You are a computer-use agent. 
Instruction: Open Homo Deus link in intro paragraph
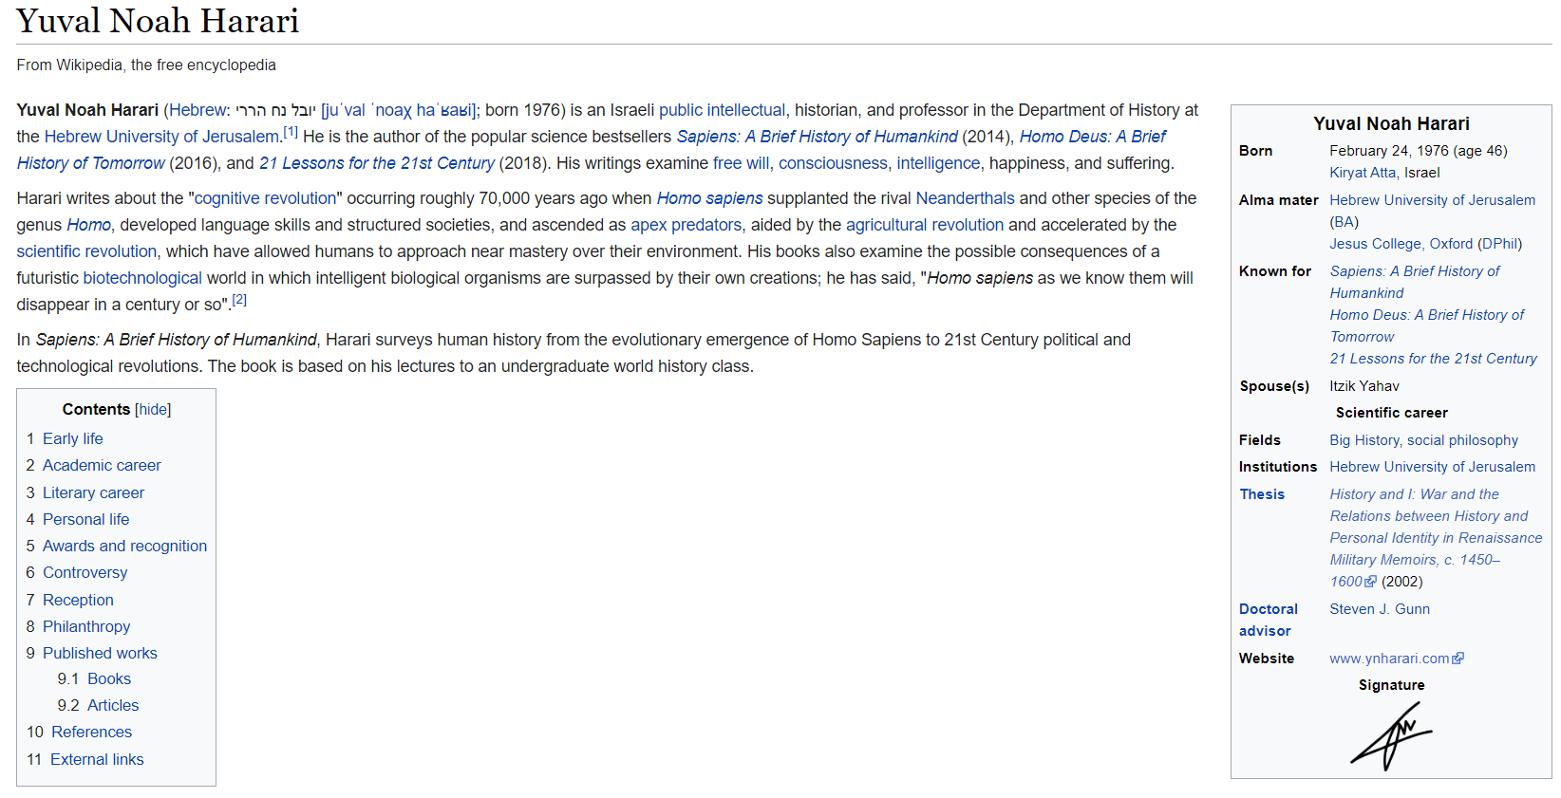1093,137
